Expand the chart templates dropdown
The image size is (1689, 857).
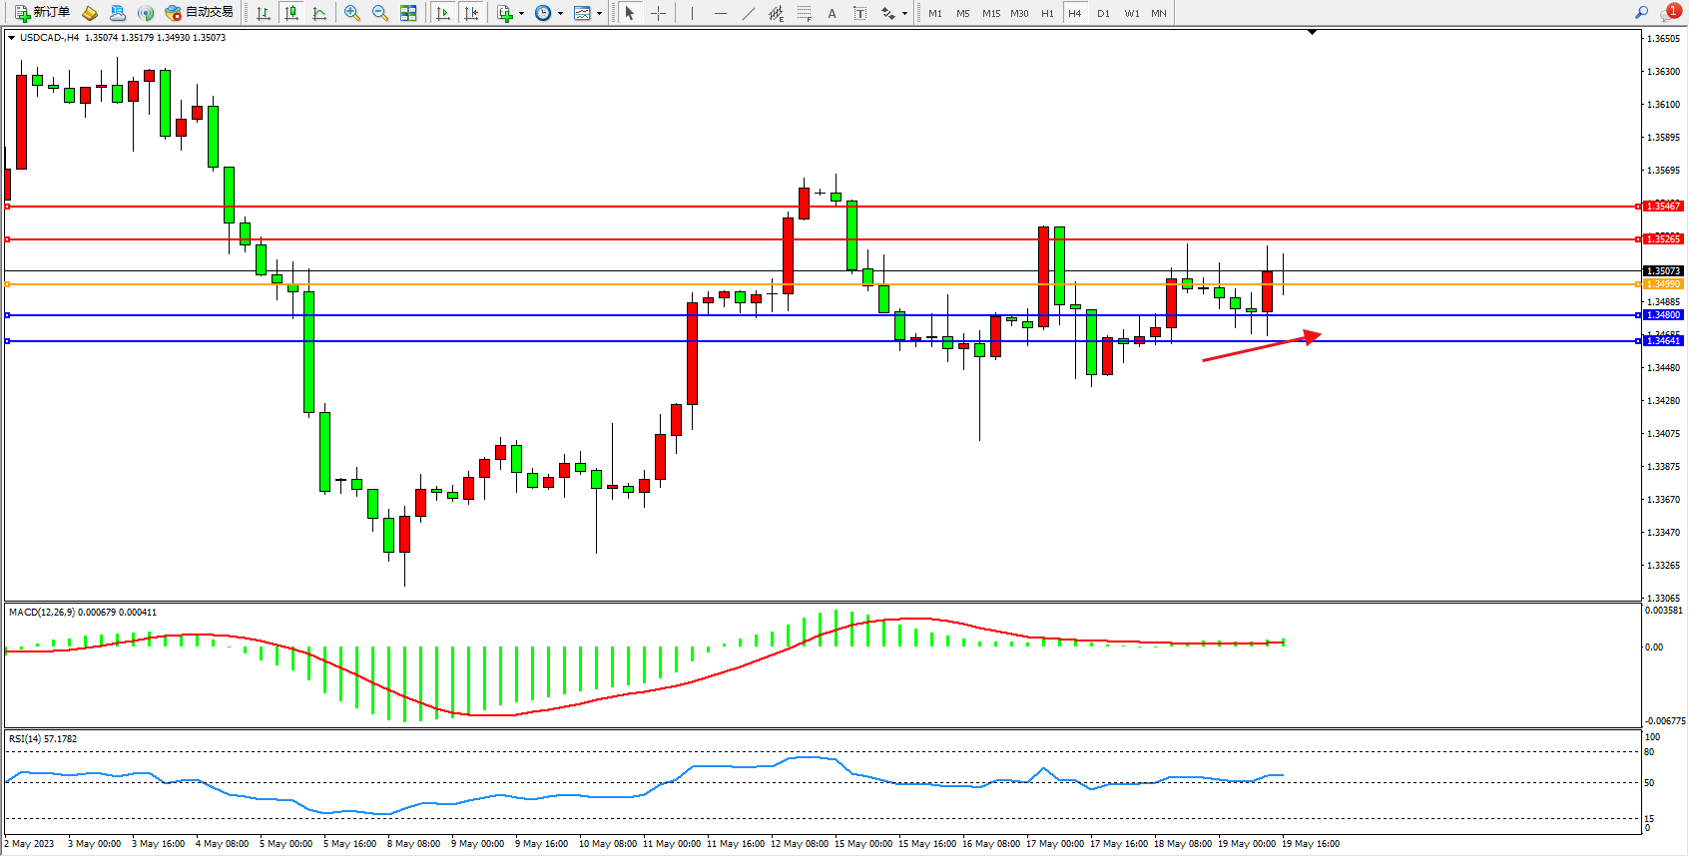(599, 14)
